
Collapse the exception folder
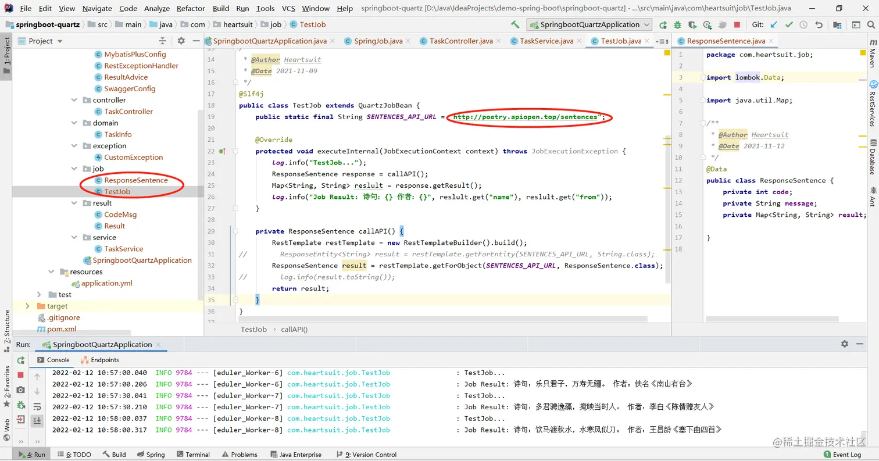click(x=74, y=146)
